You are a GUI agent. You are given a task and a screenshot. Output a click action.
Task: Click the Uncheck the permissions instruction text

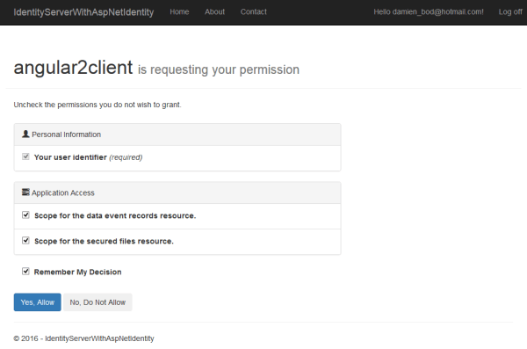tap(97, 105)
